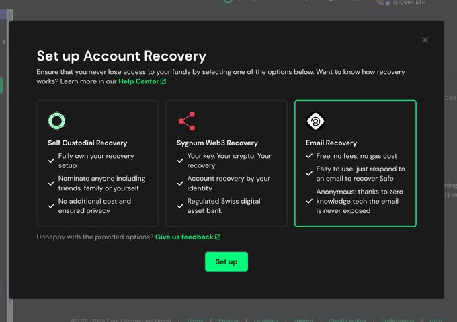Click the green lifebuoy Self Custodial icon
This screenshot has width=457, height=322.
[56, 120]
